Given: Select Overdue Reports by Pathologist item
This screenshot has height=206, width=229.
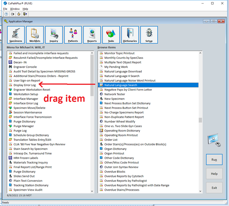Looking at the screenshot, I should [x=125, y=181].
